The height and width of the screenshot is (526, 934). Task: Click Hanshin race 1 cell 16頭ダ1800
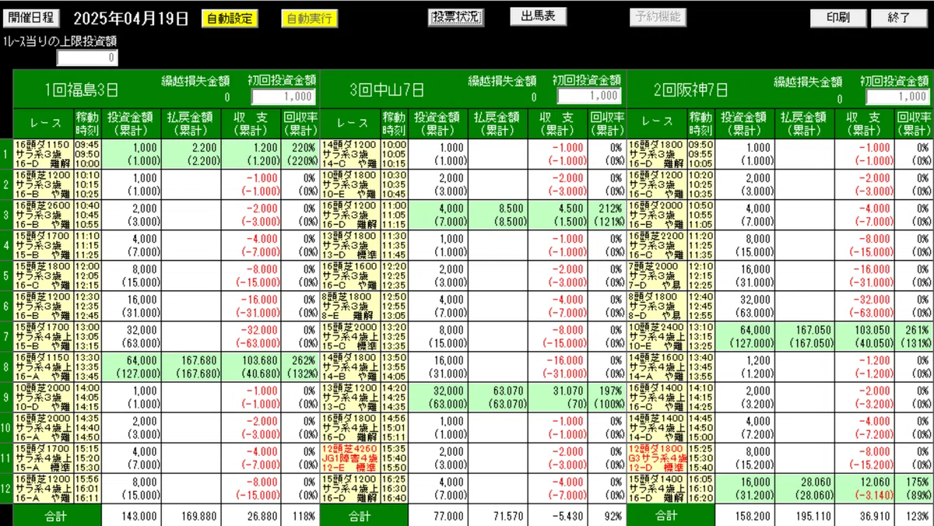tap(657, 155)
